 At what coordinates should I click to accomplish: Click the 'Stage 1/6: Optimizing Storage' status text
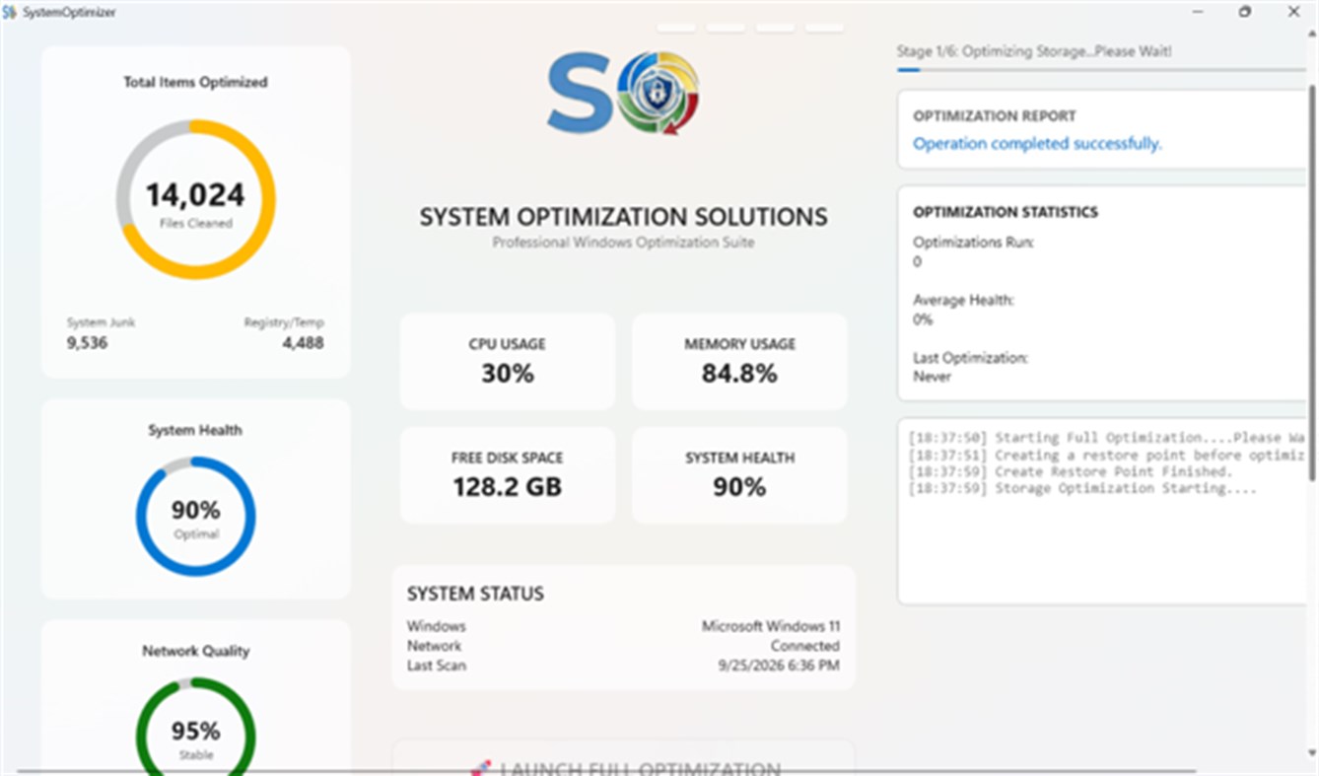point(1034,51)
